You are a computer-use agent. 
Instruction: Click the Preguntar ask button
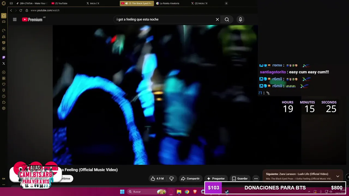tap(216, 179)
